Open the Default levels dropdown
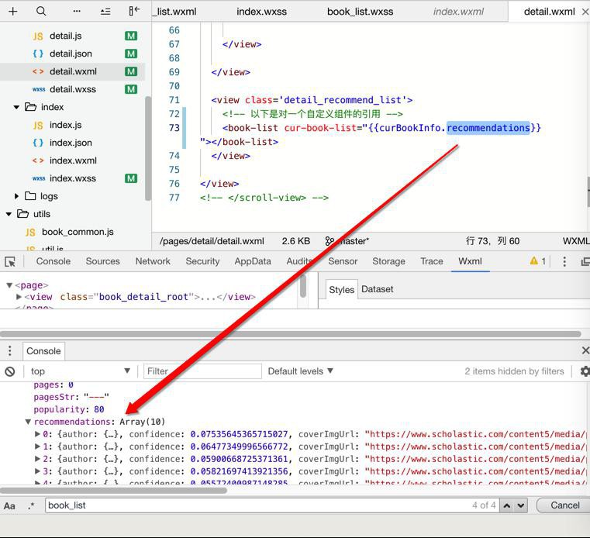Screen dimensions: 590x538 (300, 371)
